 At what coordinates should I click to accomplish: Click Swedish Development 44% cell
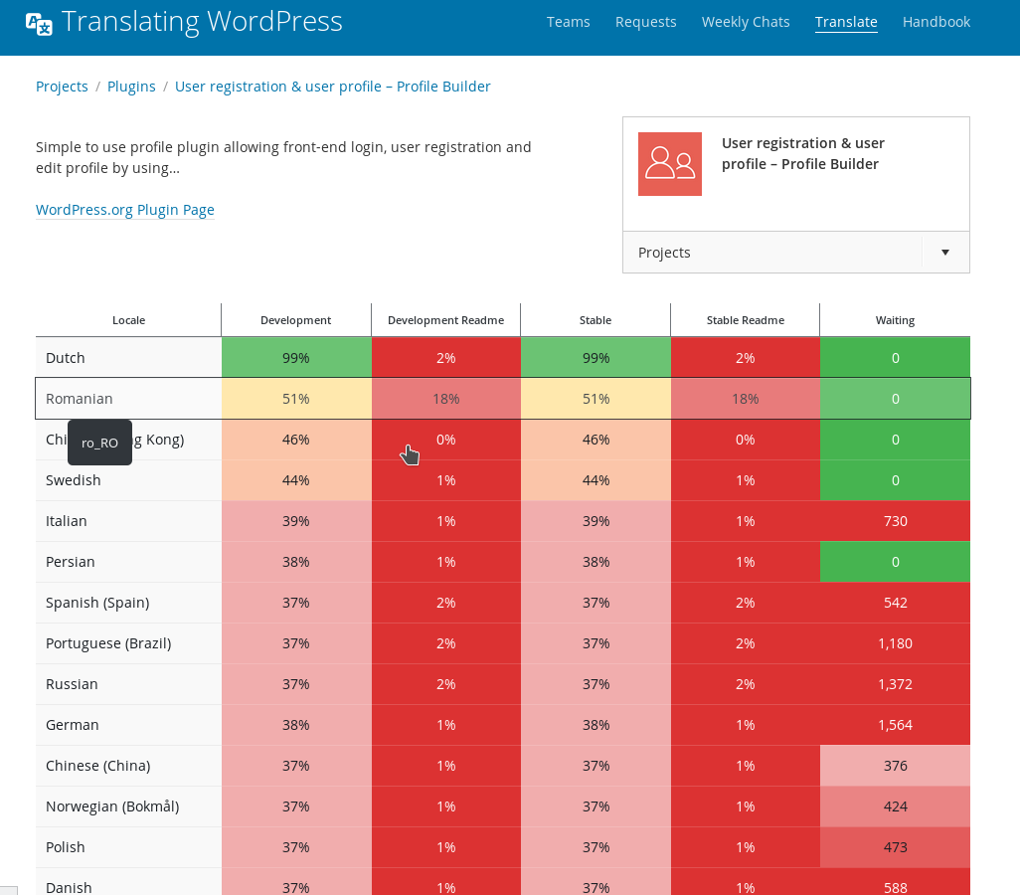pyautogui.click(x=296, y=480)
